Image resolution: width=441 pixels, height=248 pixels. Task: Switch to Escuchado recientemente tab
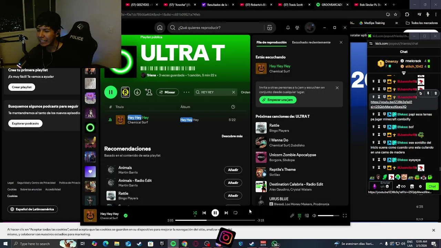(x=311, y=42)
